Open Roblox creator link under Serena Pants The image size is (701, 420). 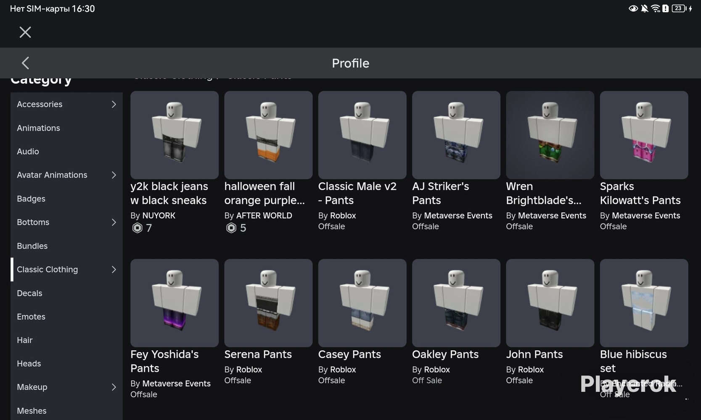(249, 370)
